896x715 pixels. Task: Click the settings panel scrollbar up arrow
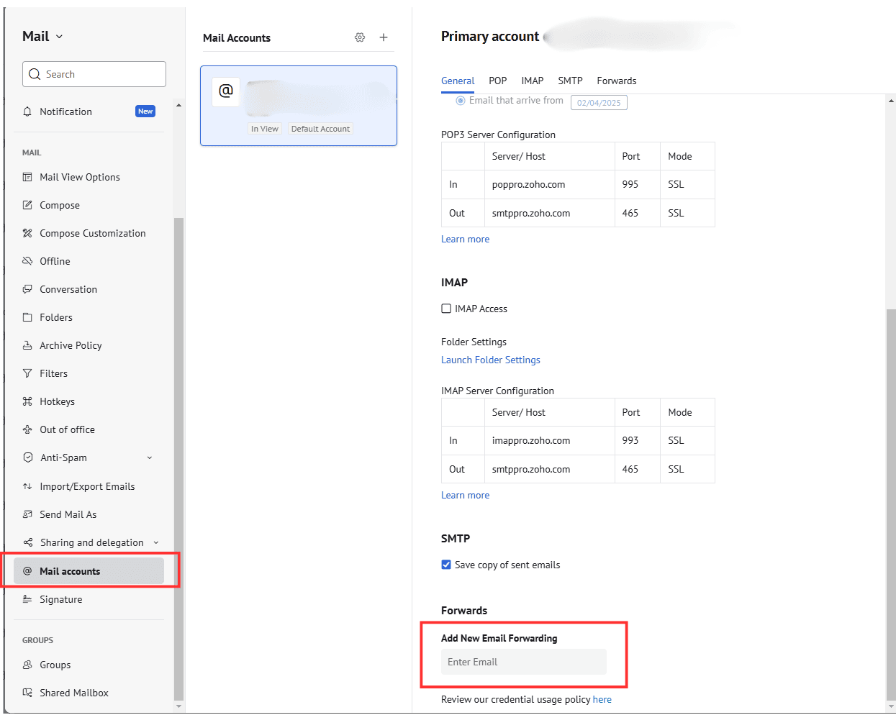pyautogui.click(x=892, y=101)
